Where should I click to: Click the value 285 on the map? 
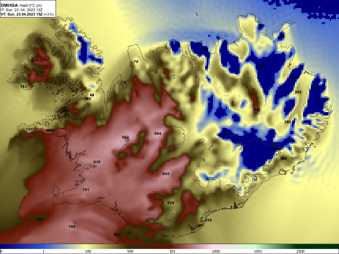(171, 203)
